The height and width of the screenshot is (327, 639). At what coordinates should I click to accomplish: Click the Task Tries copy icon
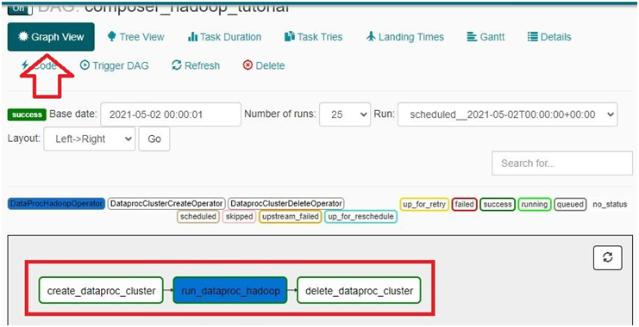pyautogui.click(x=290, y=37)
